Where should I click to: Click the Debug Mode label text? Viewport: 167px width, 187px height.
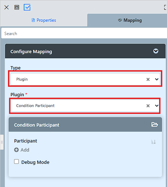click(35, 162)
